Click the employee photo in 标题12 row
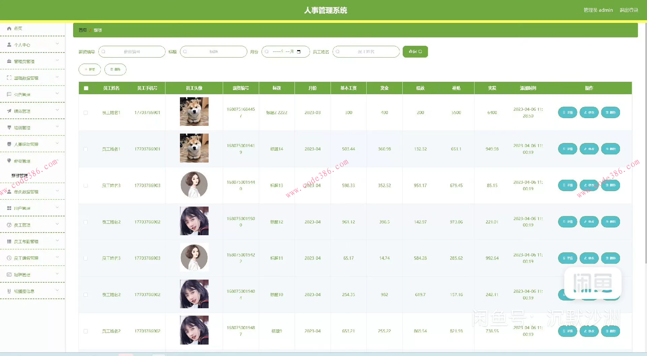The height and width of the screenshot is (356, 647). pyautogui.click(x=194, y=221)
